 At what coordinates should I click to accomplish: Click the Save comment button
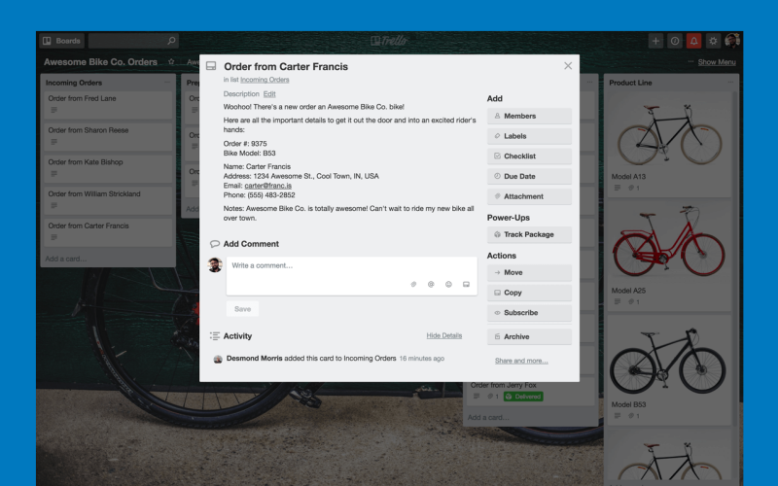[x=242, y=309]
